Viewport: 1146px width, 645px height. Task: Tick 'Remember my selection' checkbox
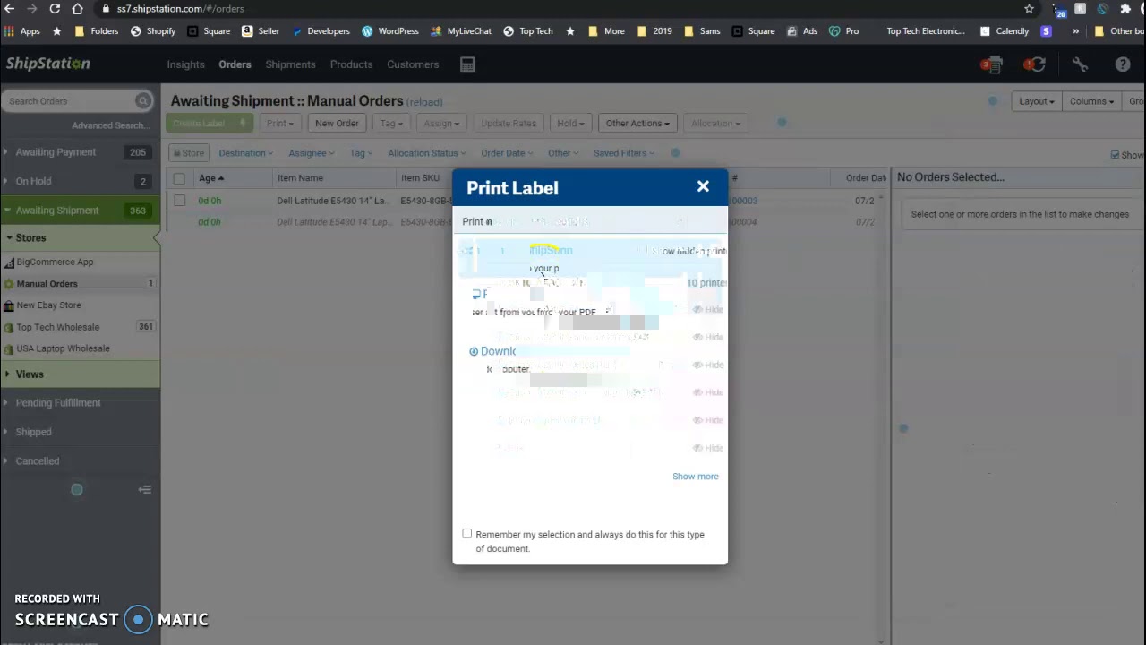tap(466, 534)
